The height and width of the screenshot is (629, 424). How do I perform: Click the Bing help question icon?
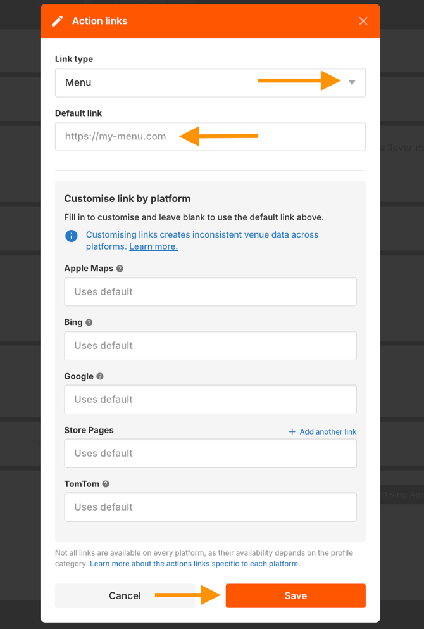(89, 322)
